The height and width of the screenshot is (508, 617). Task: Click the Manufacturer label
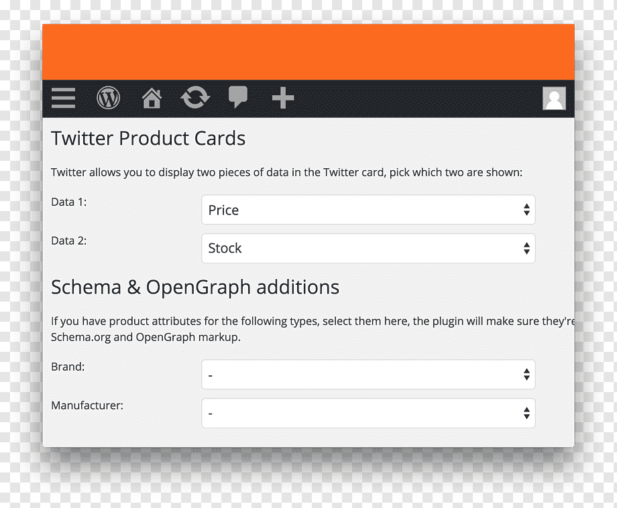pos(87,405)
